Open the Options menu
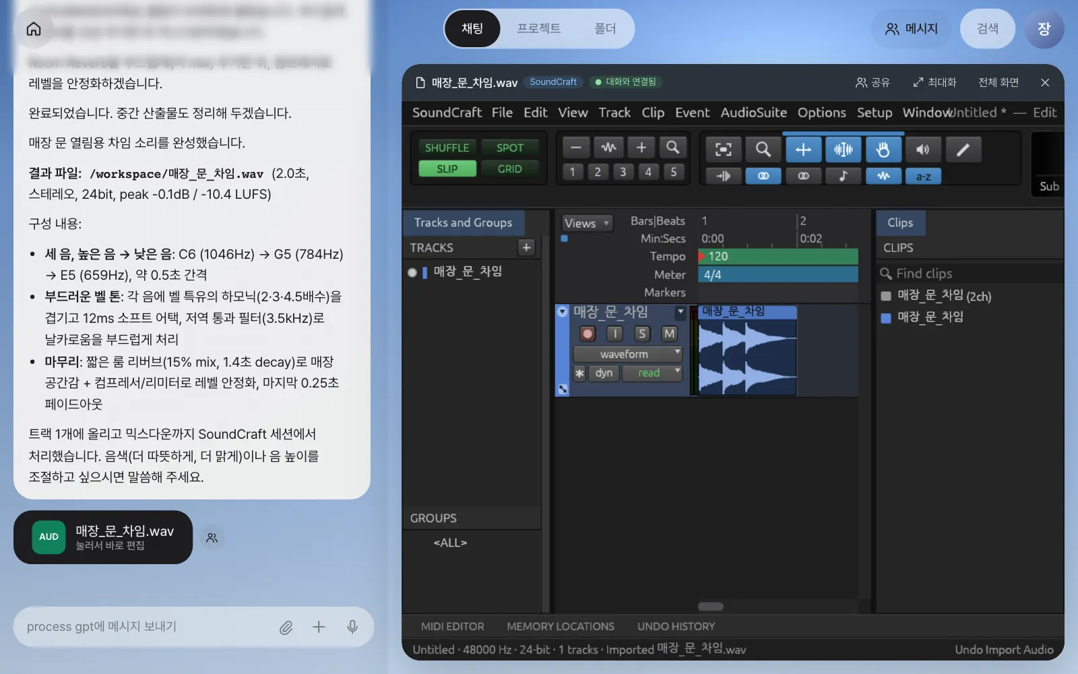The height and width of the screenshot is (674, 1078). click(821, 113)
